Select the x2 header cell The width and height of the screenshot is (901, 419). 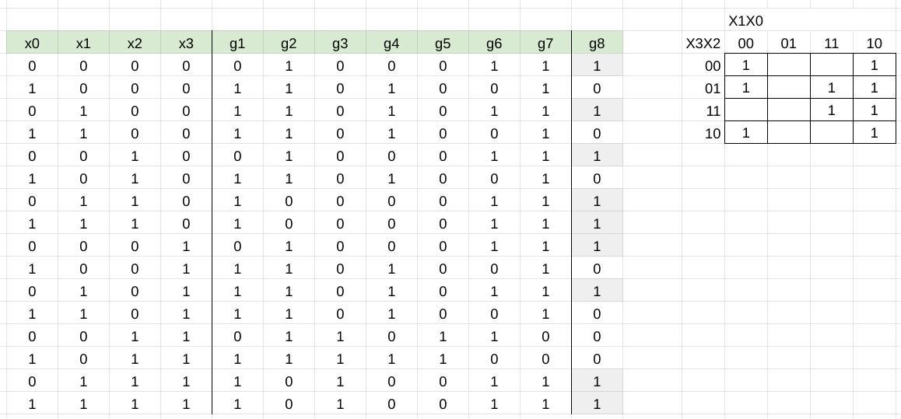point(135,43)
